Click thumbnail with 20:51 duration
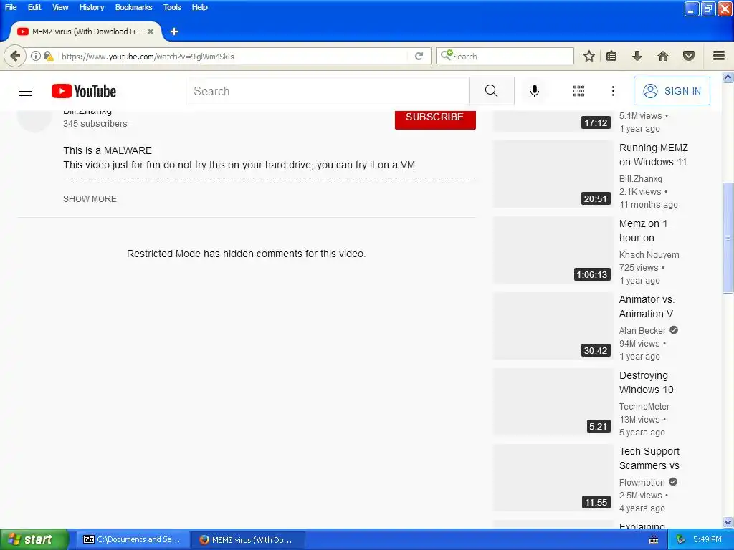The height and width of the screenshot is (550, 734). (x=553, y=174)
